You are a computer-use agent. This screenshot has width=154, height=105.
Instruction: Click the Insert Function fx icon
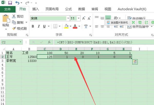pos(49,42)
